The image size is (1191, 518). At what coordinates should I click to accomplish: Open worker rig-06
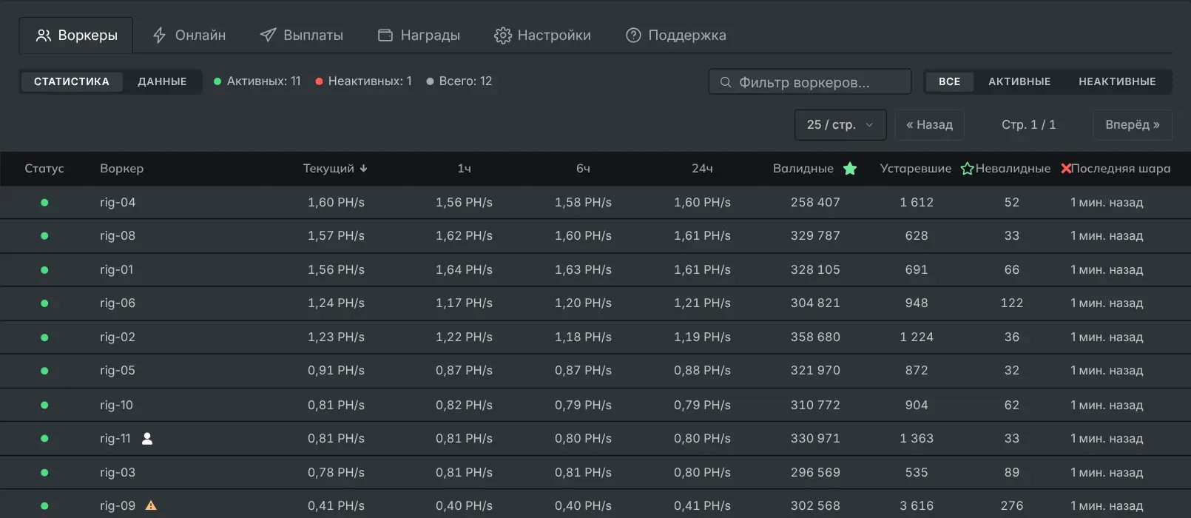point(118,303)
